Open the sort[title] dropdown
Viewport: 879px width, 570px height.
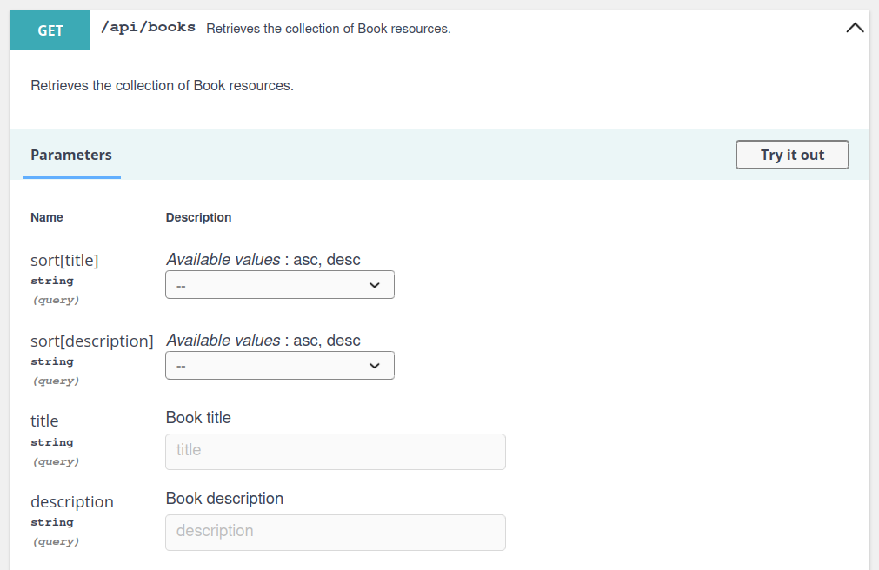tap(279, 284)
